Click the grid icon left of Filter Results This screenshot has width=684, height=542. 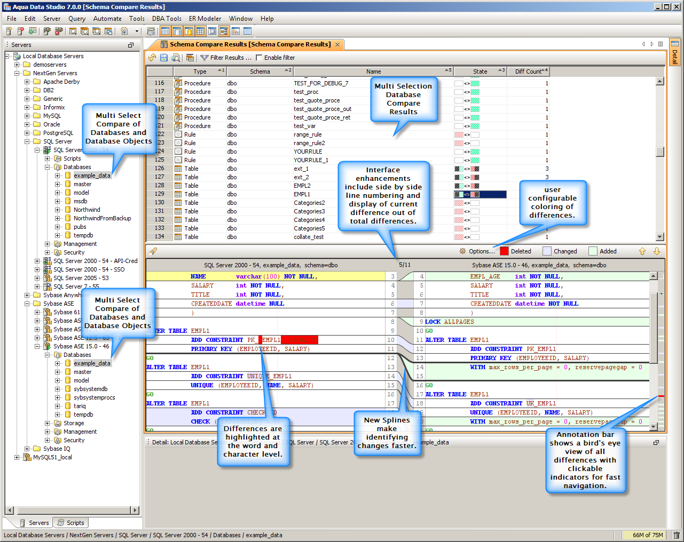pyautogui.click(x=190, y=58)
